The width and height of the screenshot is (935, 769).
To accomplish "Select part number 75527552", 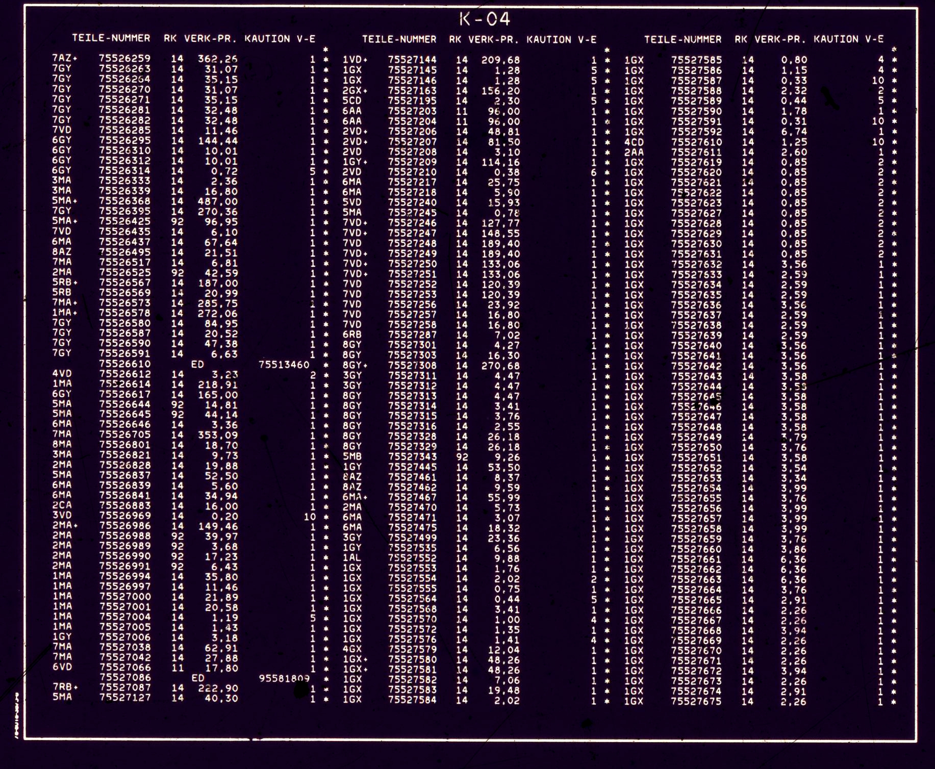I will point(412,558).
